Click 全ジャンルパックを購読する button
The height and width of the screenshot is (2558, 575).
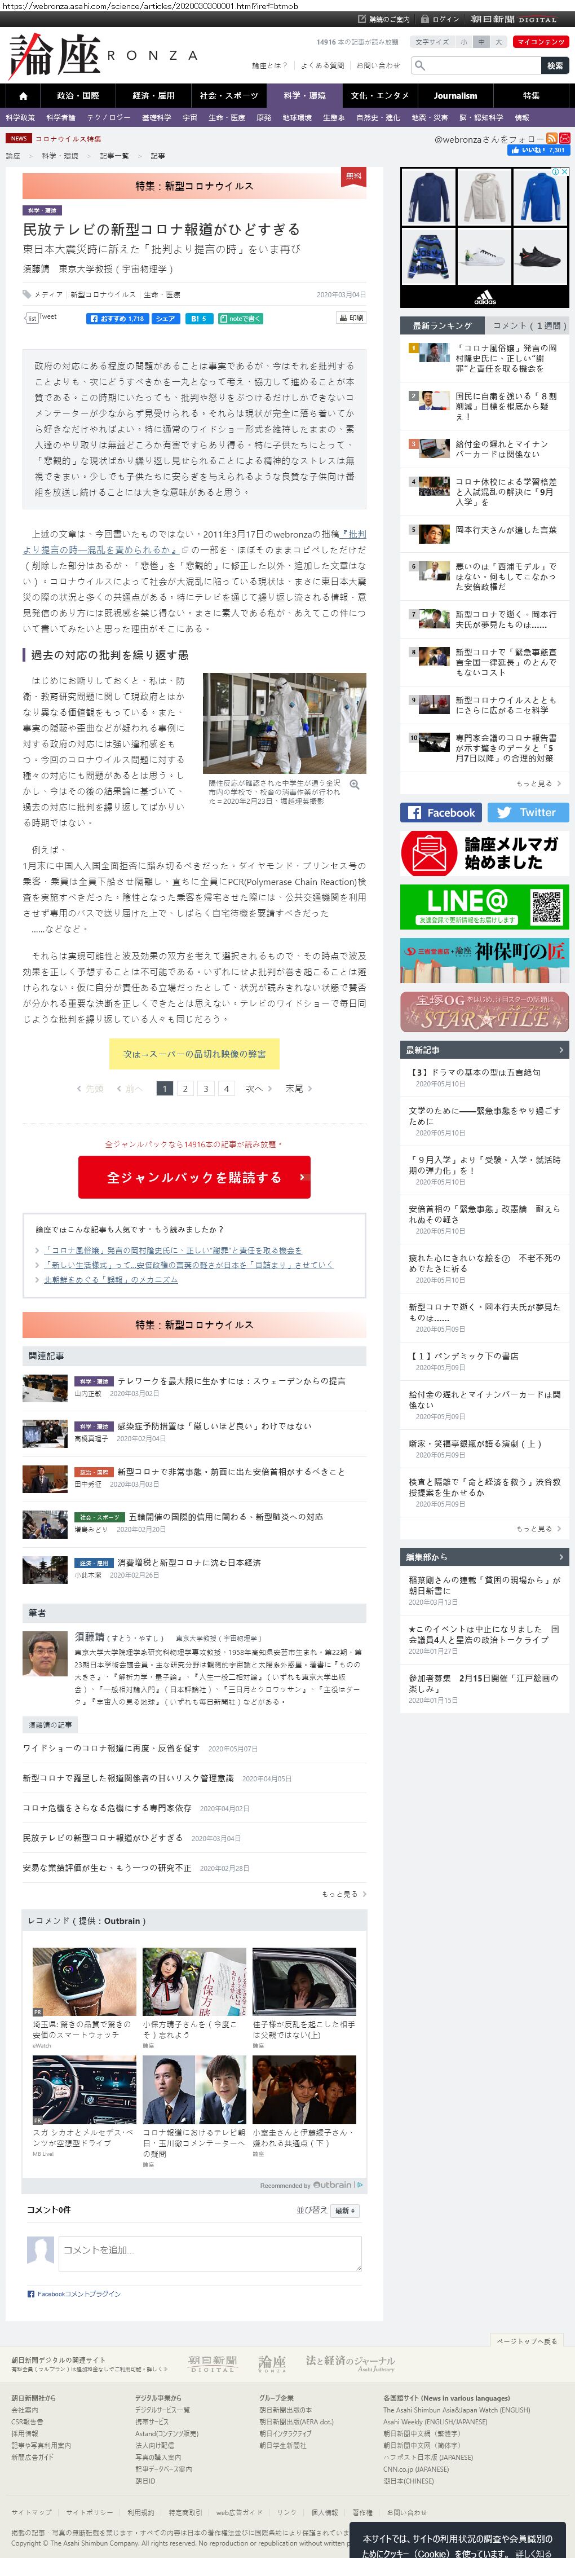[x=194, y=1177]
